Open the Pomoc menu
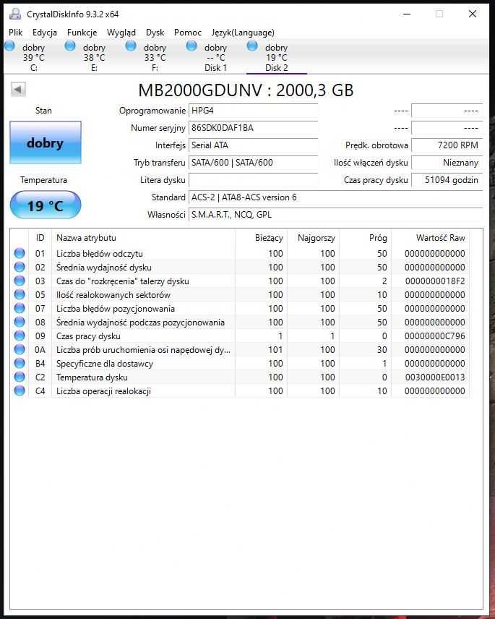The image size is (495, 619). (x=188, y=33)
